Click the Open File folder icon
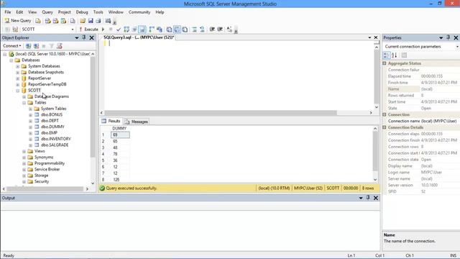The image size is (460, 259). pyautogui.click(x=83, y=21)
